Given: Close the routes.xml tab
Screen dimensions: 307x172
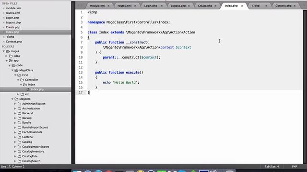Looking at the screenshot, I should (135, 6).
